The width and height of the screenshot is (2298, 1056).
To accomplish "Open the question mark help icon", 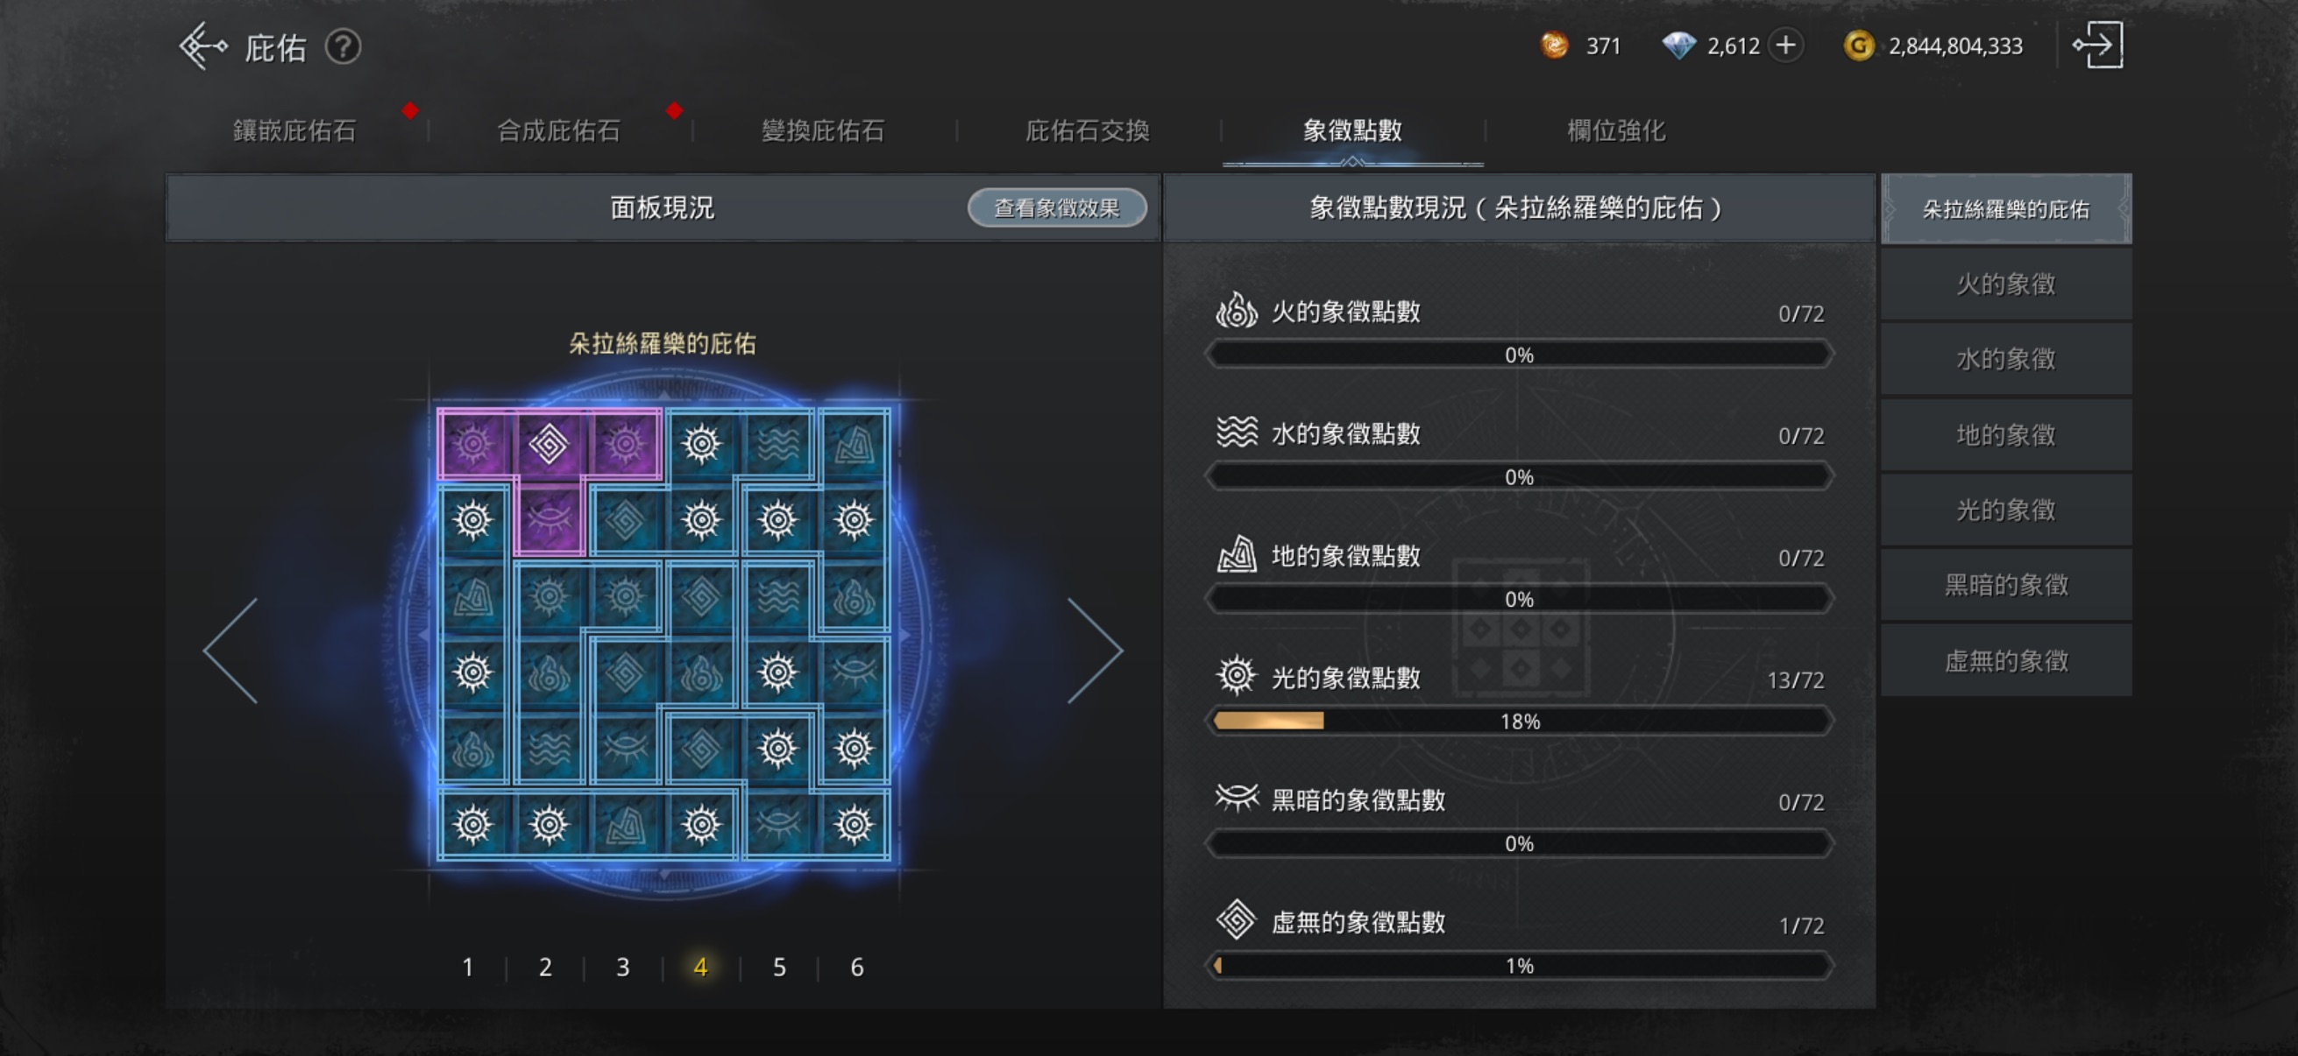I will (343, 46).
